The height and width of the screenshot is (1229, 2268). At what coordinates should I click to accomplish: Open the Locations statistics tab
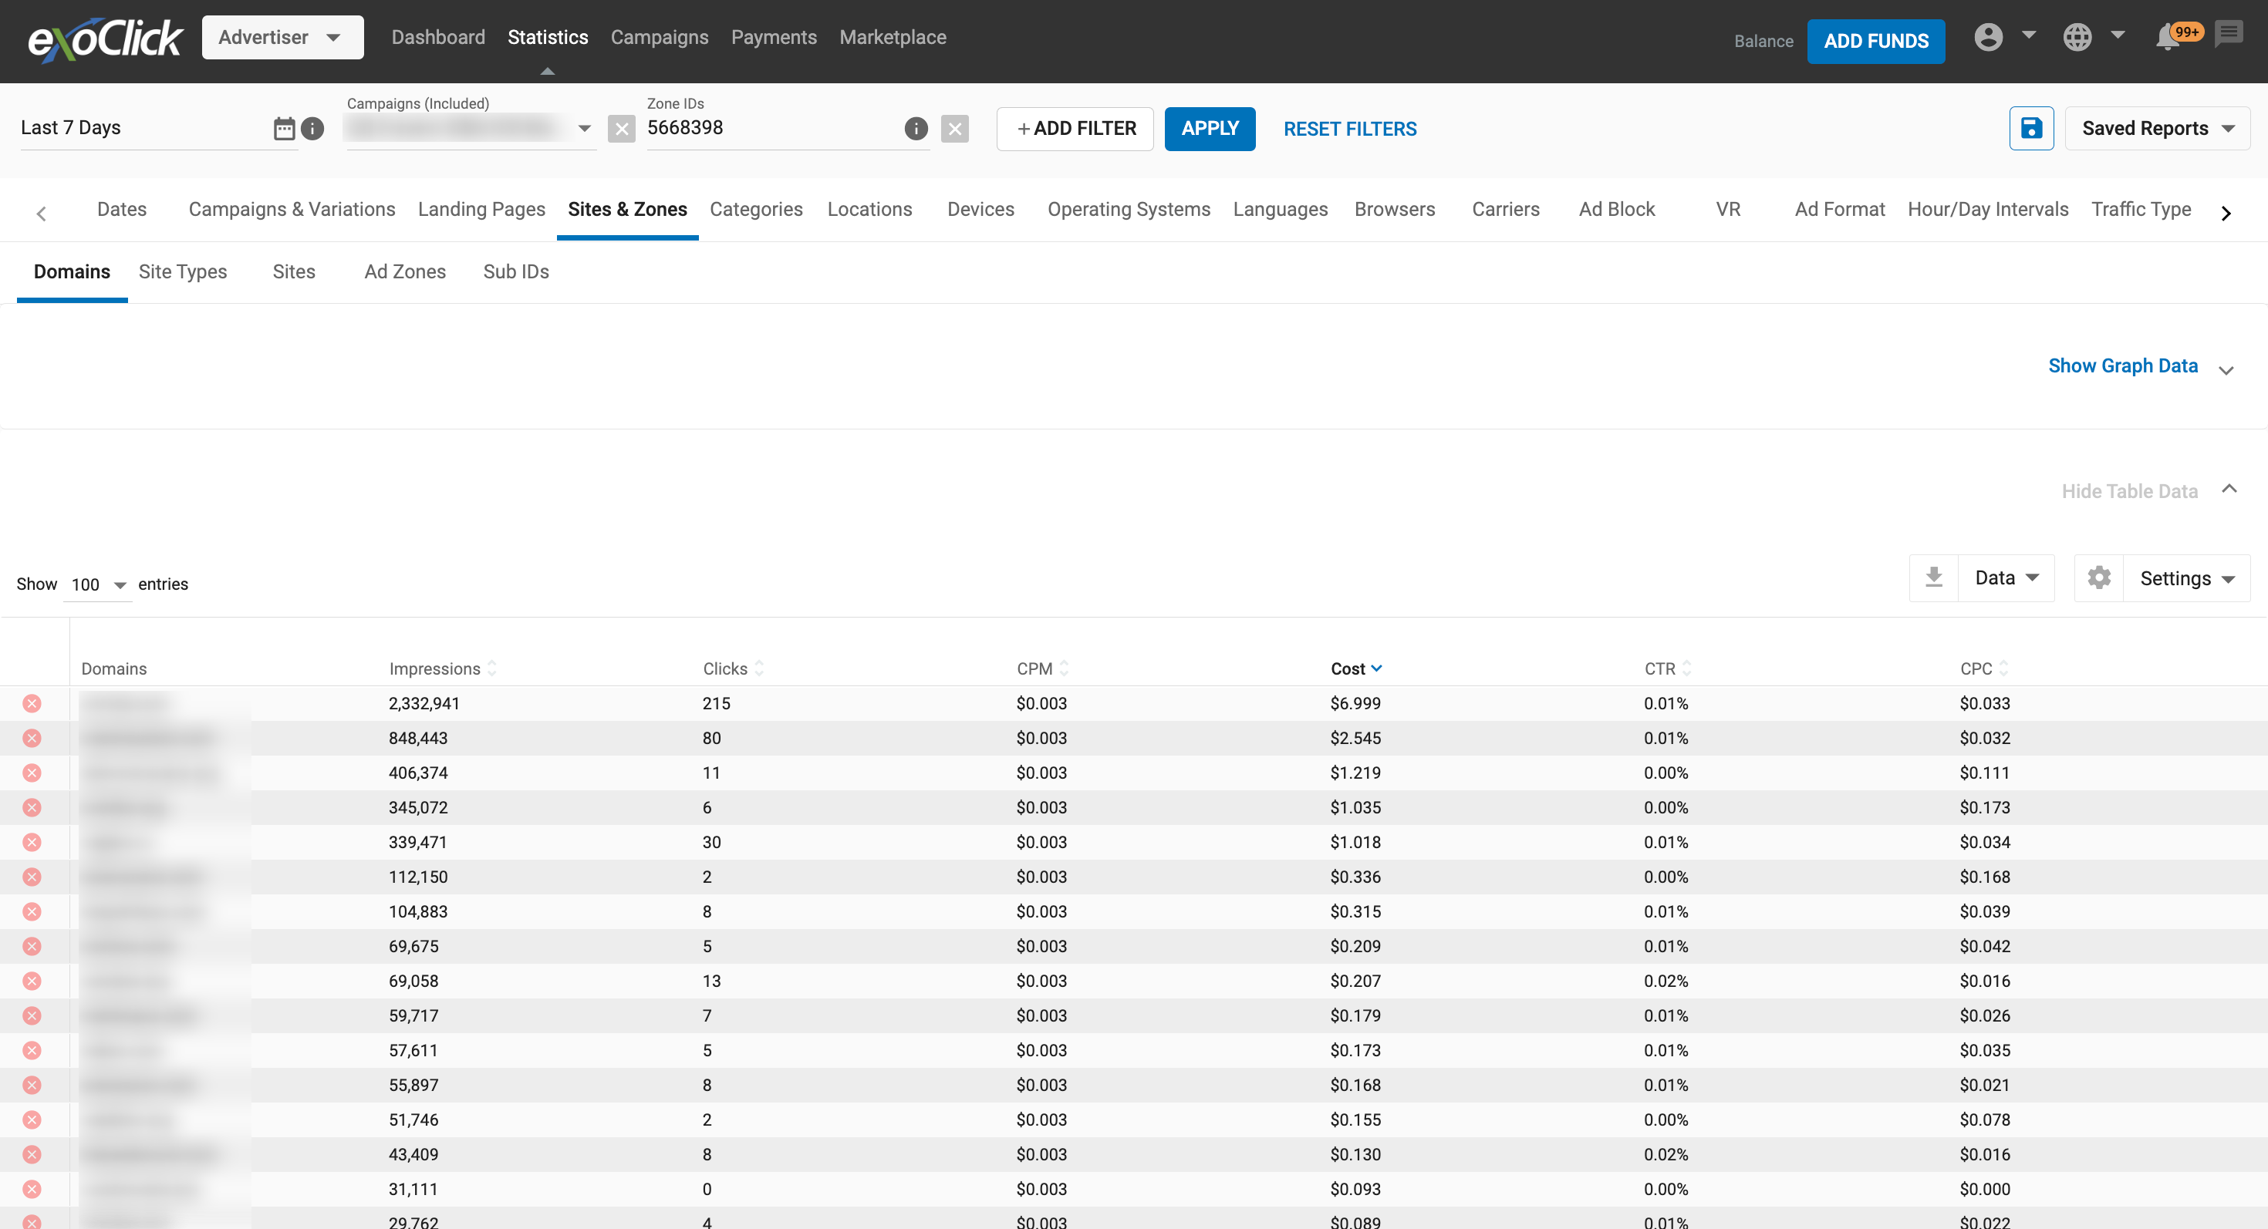pos(869,210)
